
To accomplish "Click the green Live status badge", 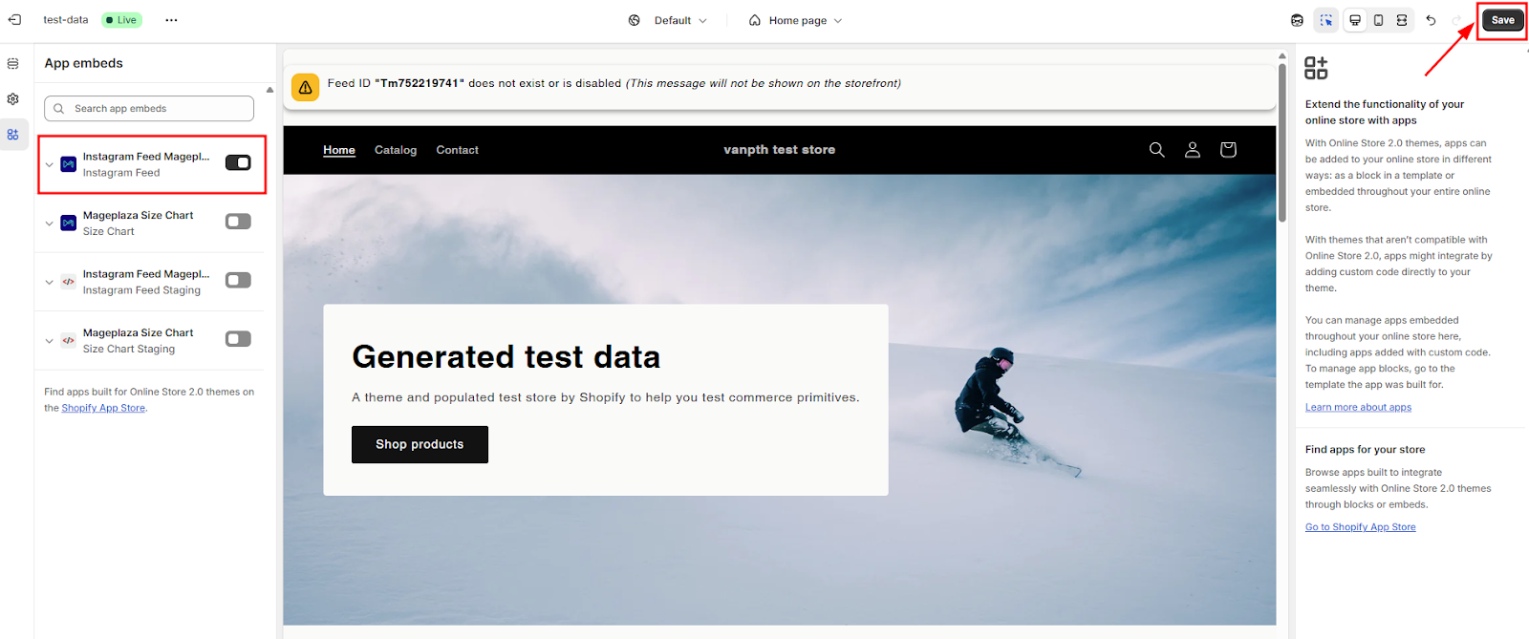I will (121, 20).
